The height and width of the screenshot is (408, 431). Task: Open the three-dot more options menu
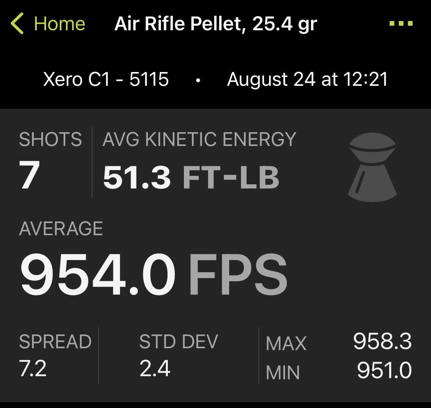401,23
